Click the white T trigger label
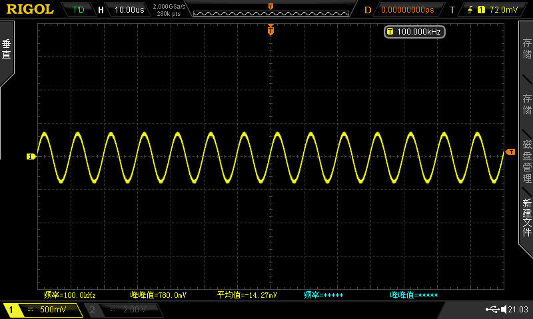The image size is (533, 319). click(452, 10)
